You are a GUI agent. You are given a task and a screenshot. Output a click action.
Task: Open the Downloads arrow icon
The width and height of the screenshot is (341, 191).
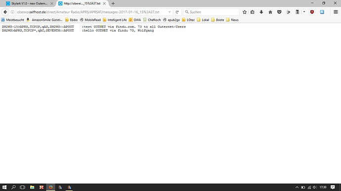pos(261,12)
